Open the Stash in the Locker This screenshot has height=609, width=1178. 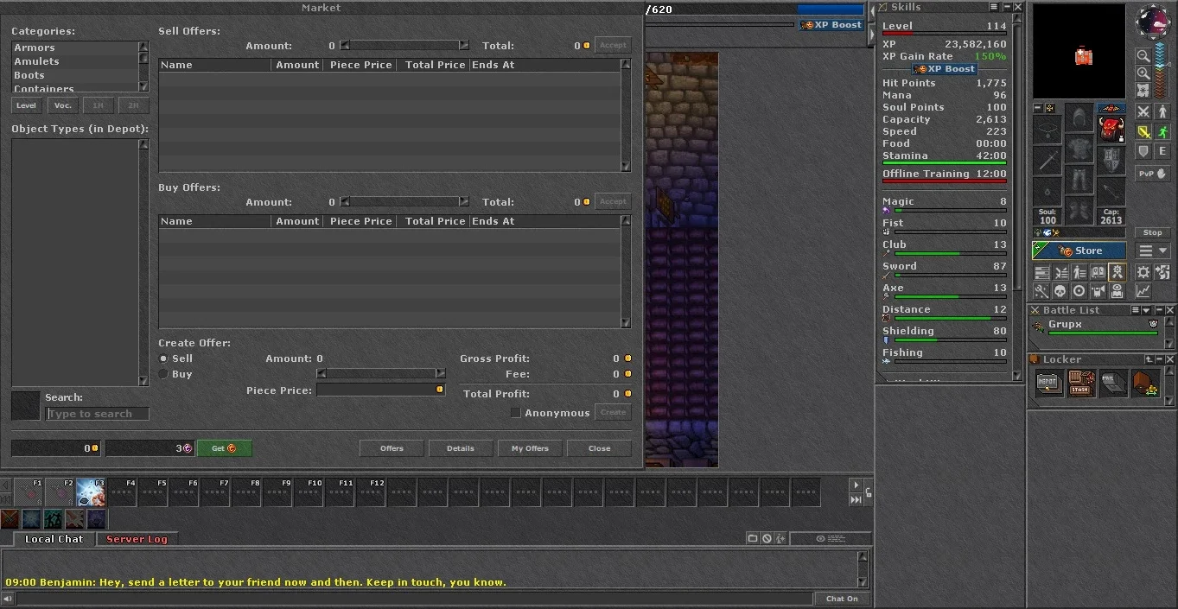click(1080, 384)
